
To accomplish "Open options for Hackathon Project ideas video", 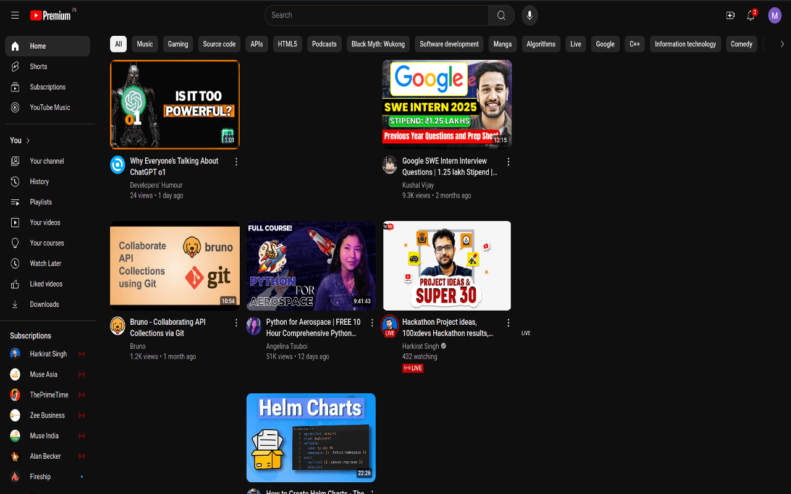I will pos(509,323).
